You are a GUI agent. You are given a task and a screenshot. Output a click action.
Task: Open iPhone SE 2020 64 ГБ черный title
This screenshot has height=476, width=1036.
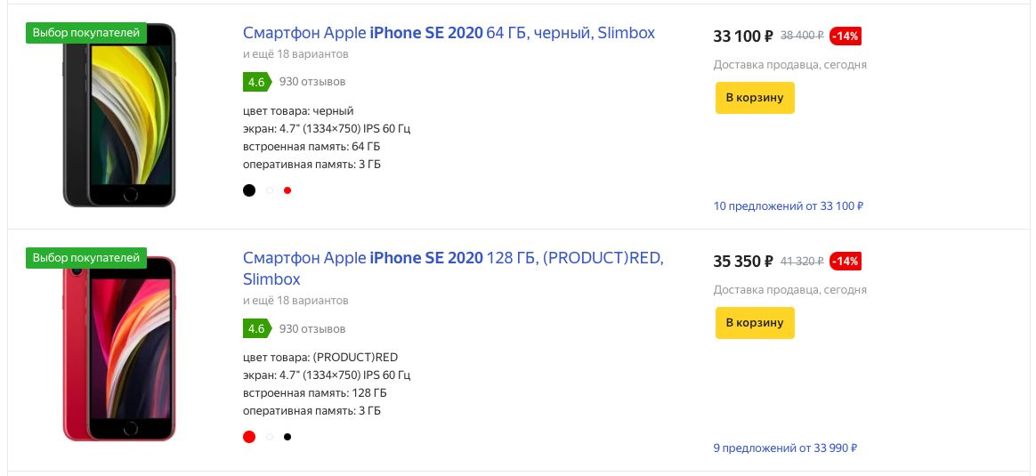click(x=449, y=32)
